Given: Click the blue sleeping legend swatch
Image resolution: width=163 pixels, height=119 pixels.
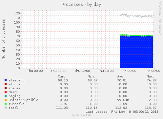Looking at the screenshot, I should 6,80.
